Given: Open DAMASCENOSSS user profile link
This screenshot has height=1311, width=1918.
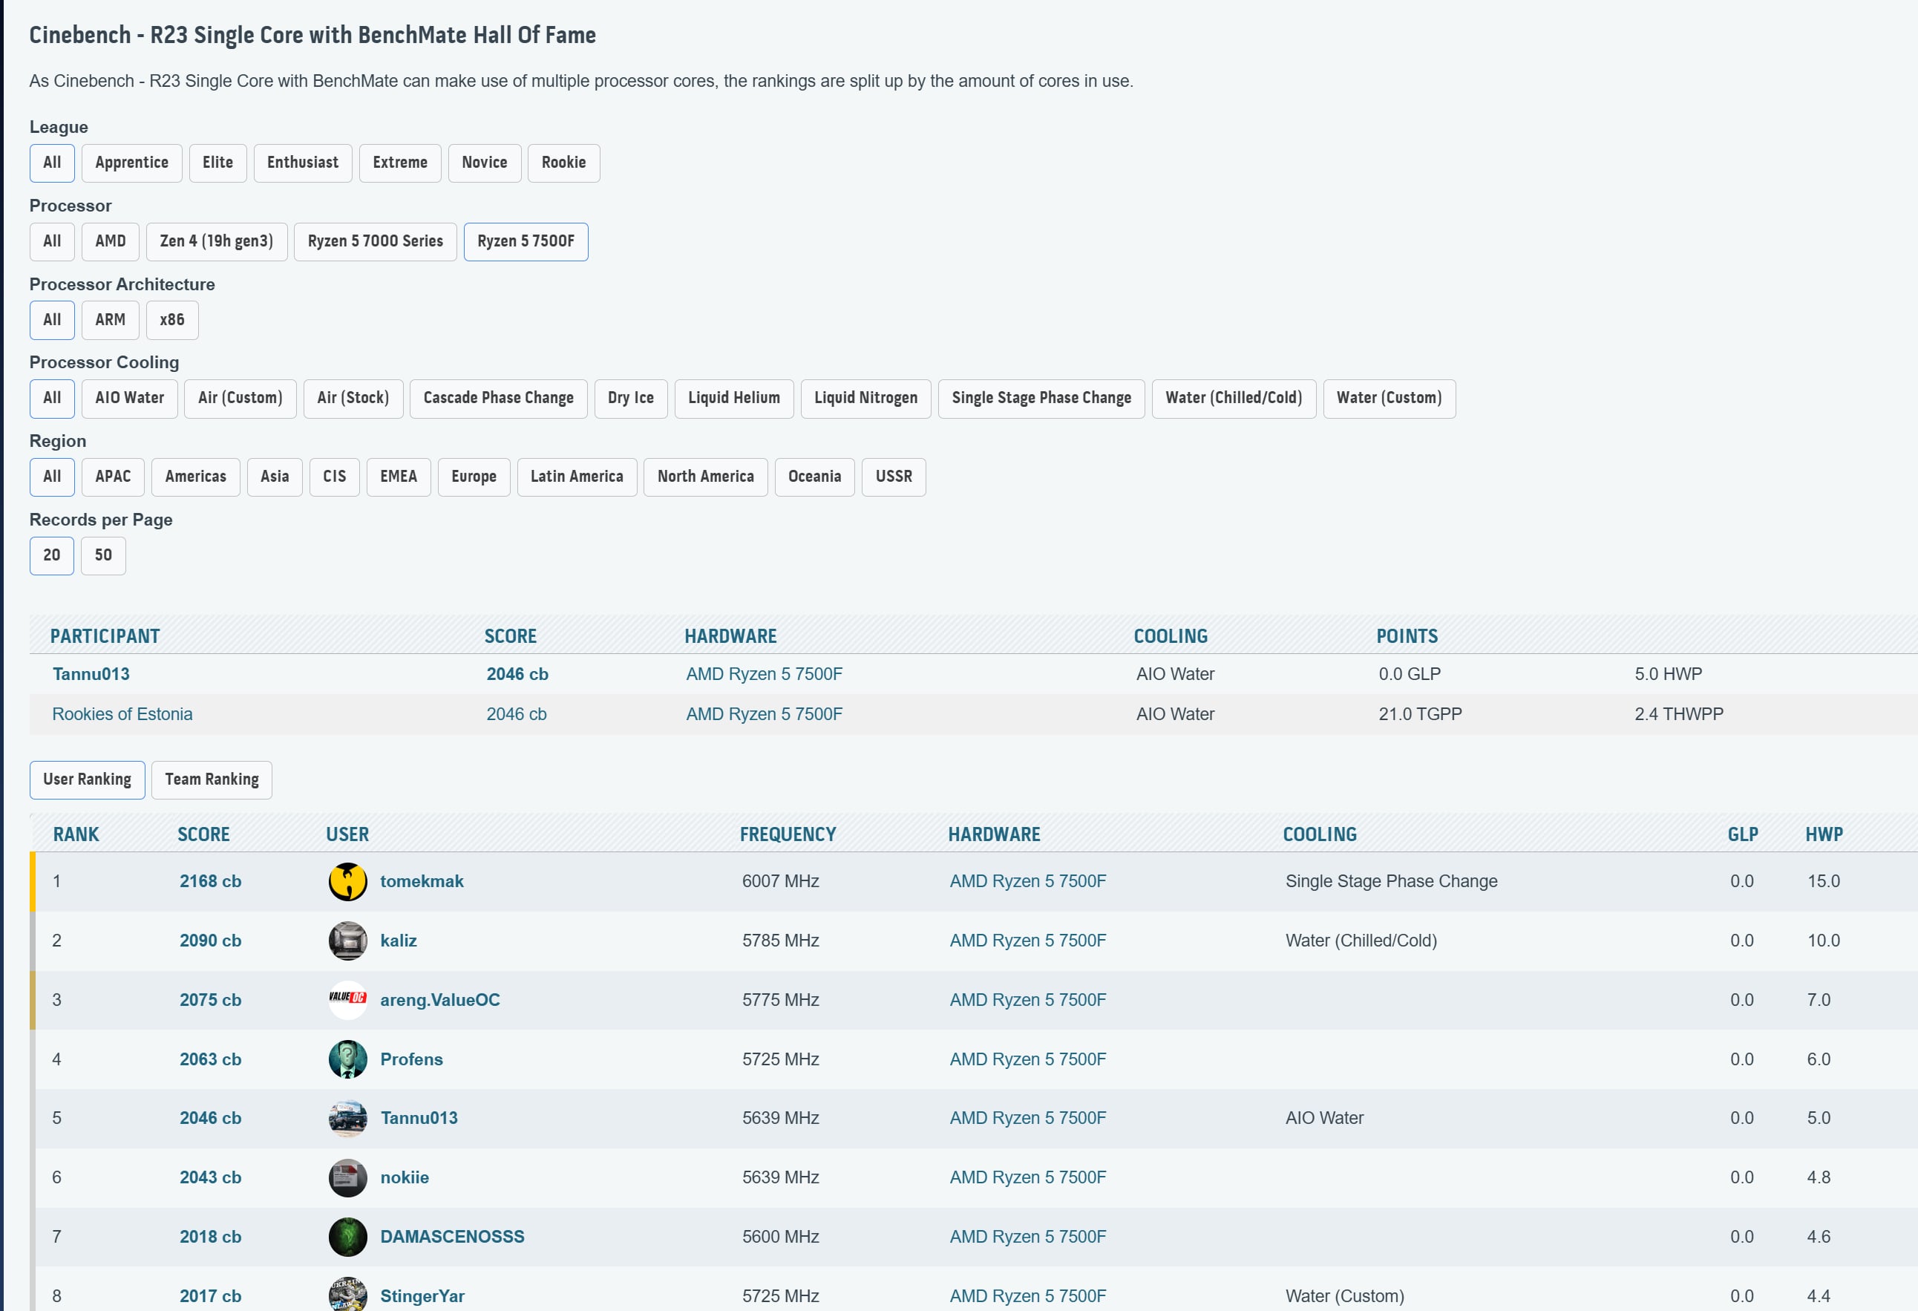Looking at the screenshot, I should [x=452, y=1237].
